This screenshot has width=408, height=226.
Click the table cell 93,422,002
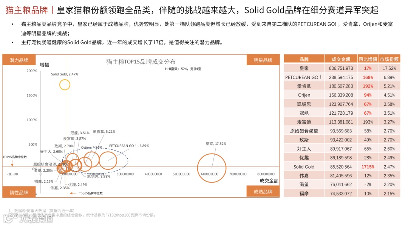341,140
